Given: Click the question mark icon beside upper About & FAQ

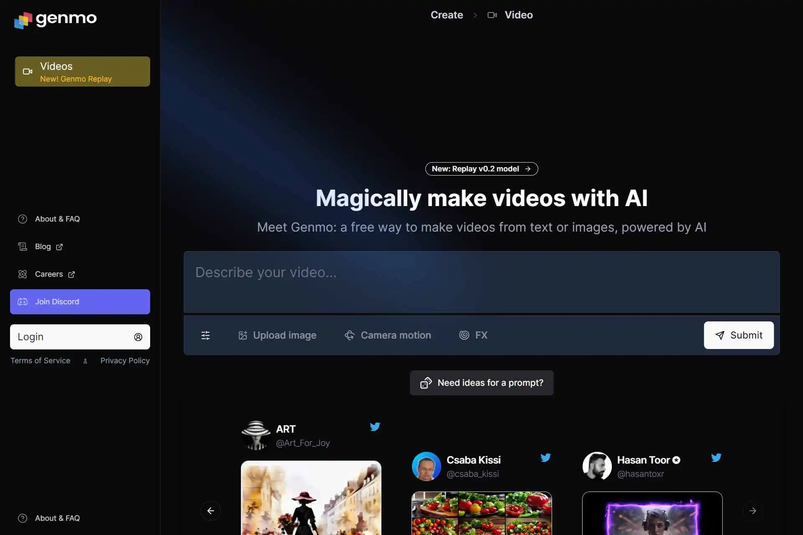Looking at the screenshot, I should pos(23,219).
